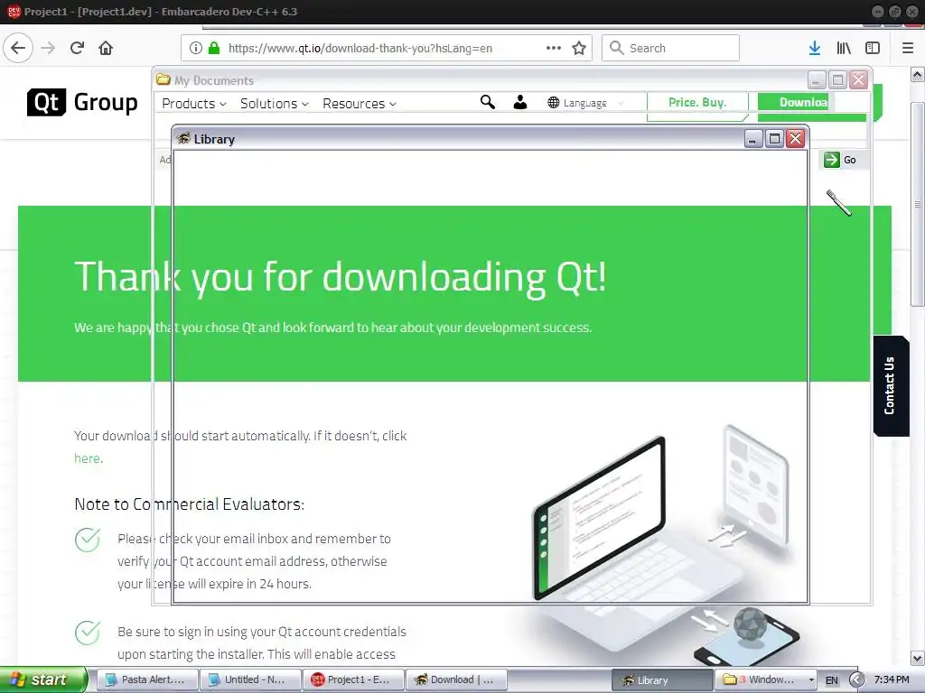Toggle the browser sidebar icon

[x=873, y=48]
